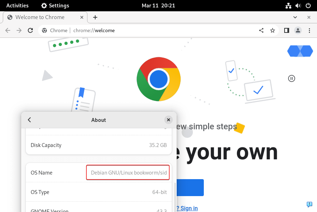This screenshot has width=317, height=212.
Task: Go back in the About dialog
Action: (29, 120)
